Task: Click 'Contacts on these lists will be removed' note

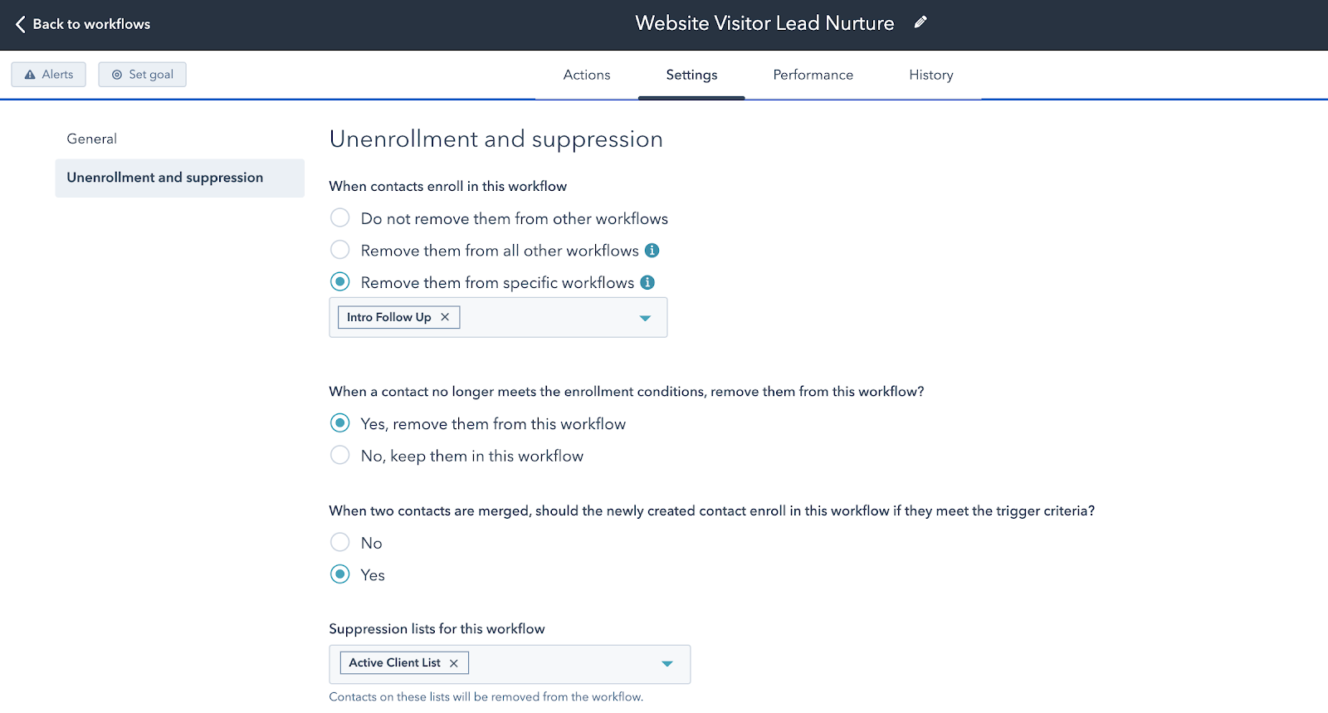Action: pos(486,697)
